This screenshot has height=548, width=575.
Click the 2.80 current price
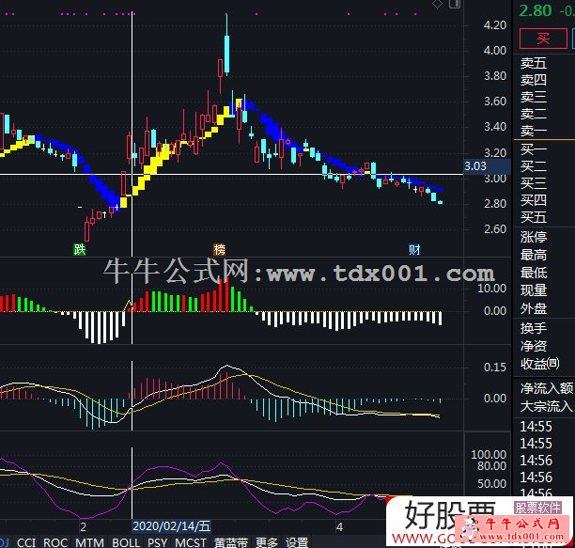[x=536, y=10]
